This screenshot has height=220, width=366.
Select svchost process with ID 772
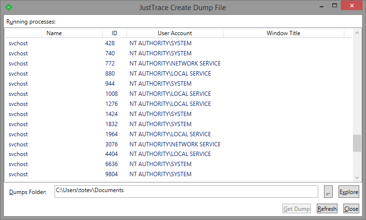(x=179, y=64)
